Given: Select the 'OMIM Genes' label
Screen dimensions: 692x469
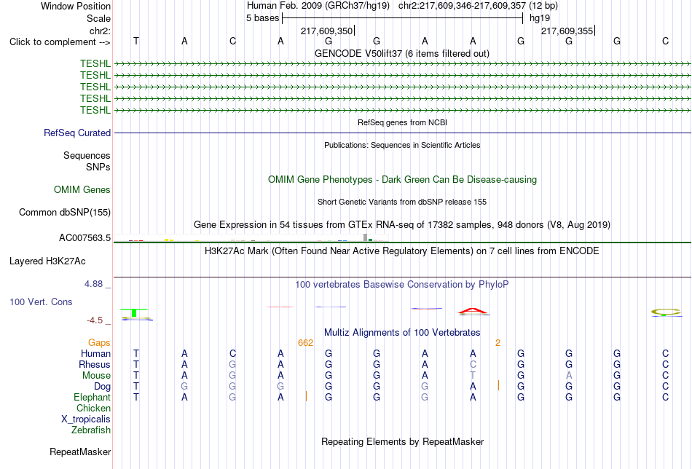Looking at the screenshot, I should pos(82,190).
